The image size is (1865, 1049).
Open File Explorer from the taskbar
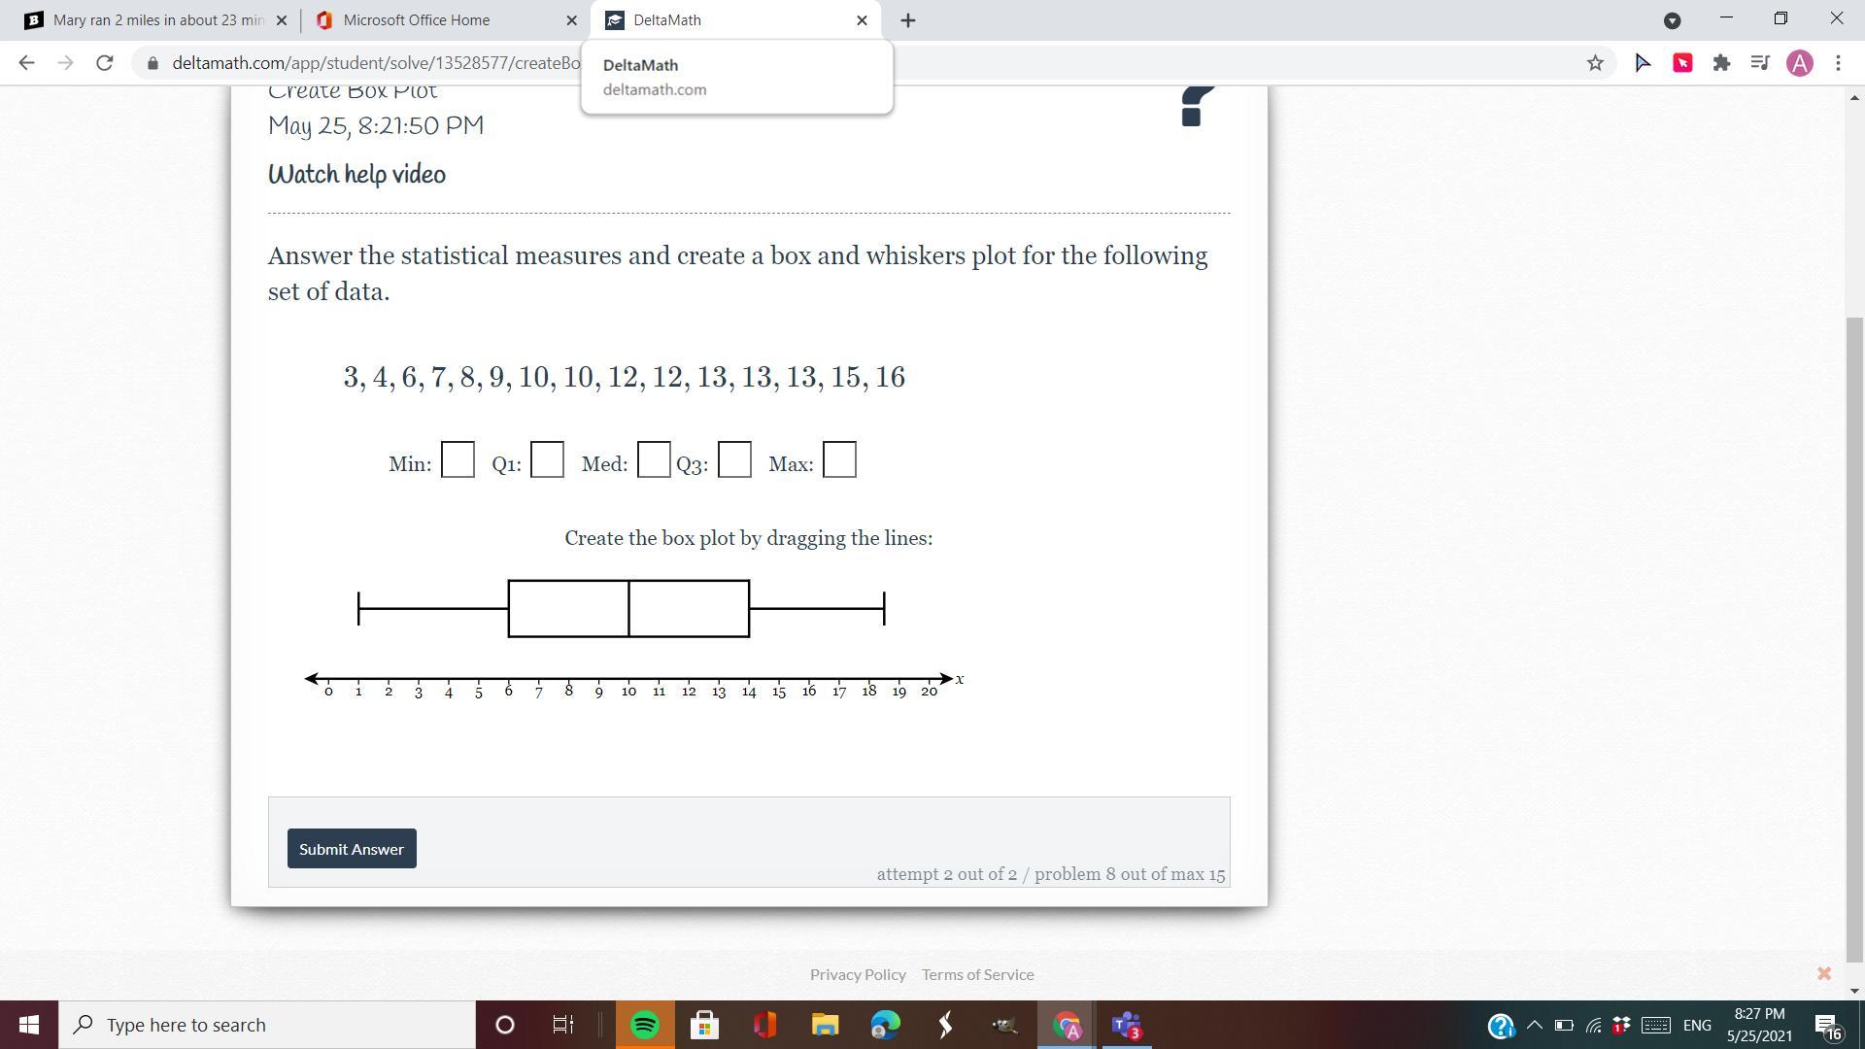825,1025
